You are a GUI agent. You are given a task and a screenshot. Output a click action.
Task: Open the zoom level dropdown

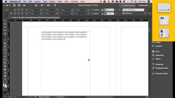tap(31, 5)
